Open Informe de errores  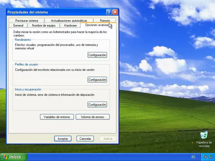93,117
